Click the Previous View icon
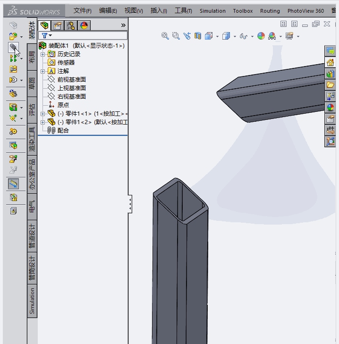Screen dimensions: 339x344 (x=187, y=36)
